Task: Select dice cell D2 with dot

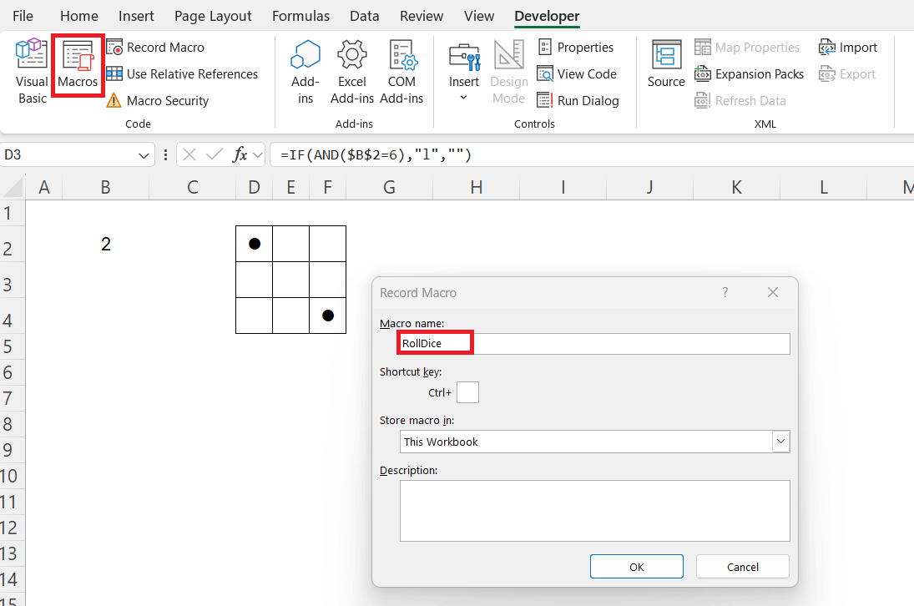Action: [254, 244]
